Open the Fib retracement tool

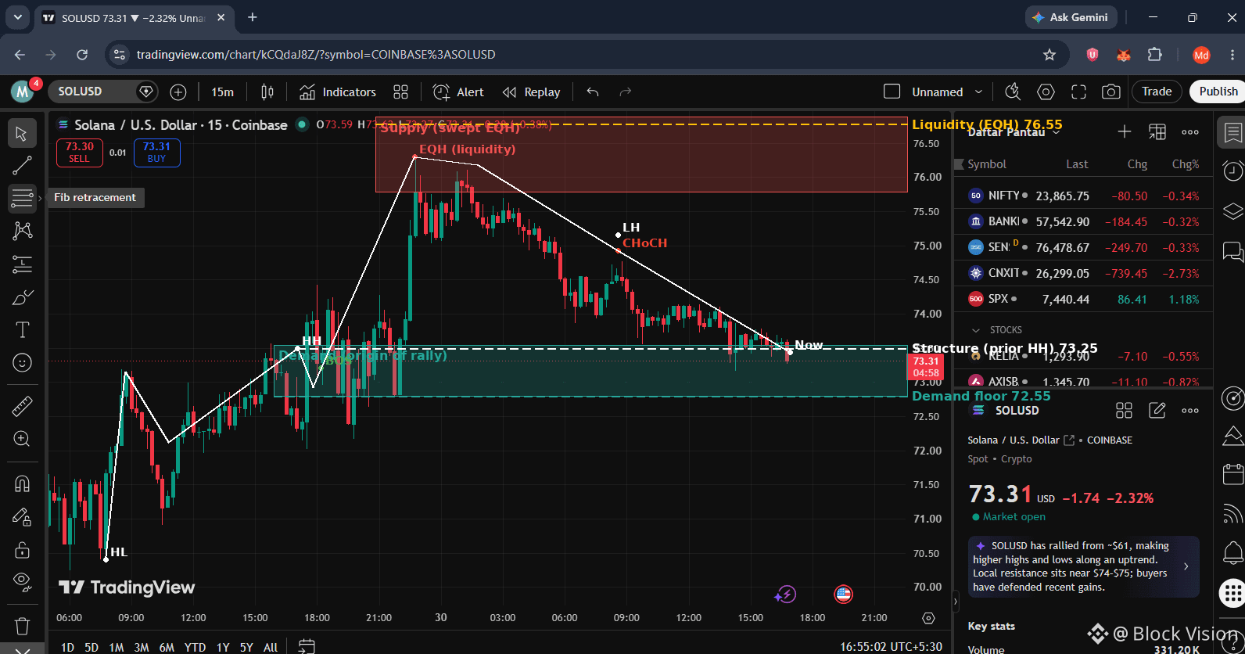[22, 198]
